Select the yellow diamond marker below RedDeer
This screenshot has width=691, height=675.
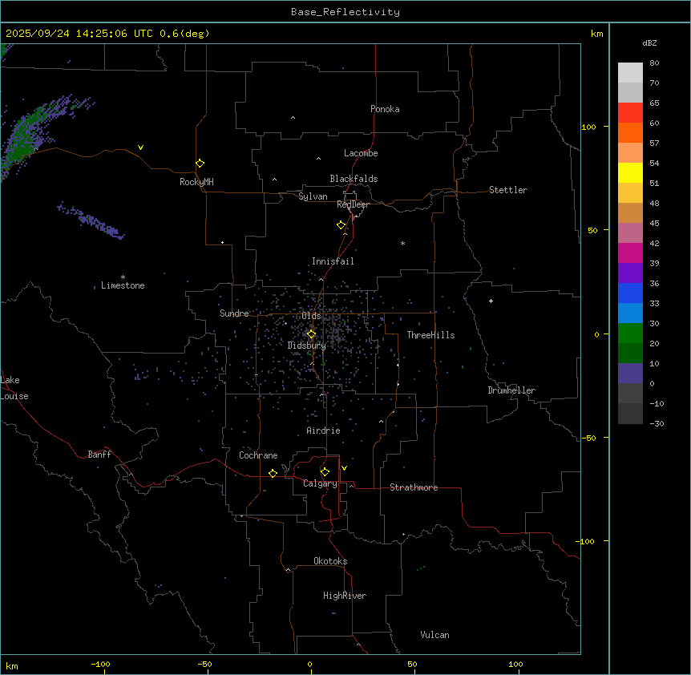[x=341, y=225]
